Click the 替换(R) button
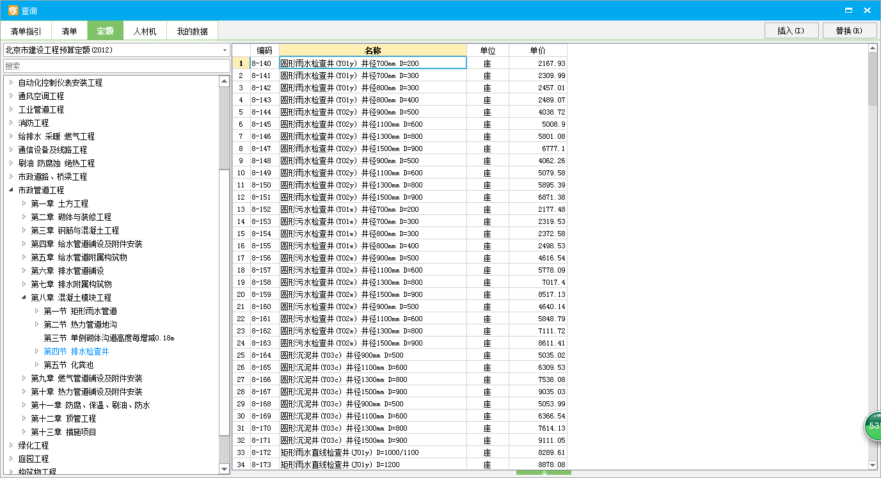 [x=848, y=31]
